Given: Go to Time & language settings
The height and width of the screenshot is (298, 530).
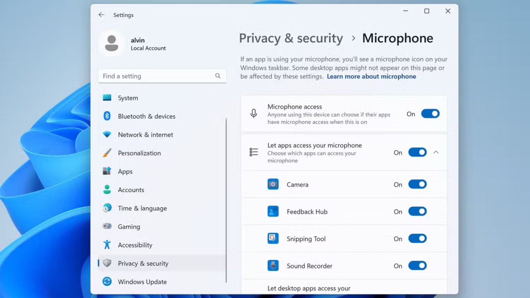Looking at the screenshot, I should pyautogui.click(x=142, y=208).
